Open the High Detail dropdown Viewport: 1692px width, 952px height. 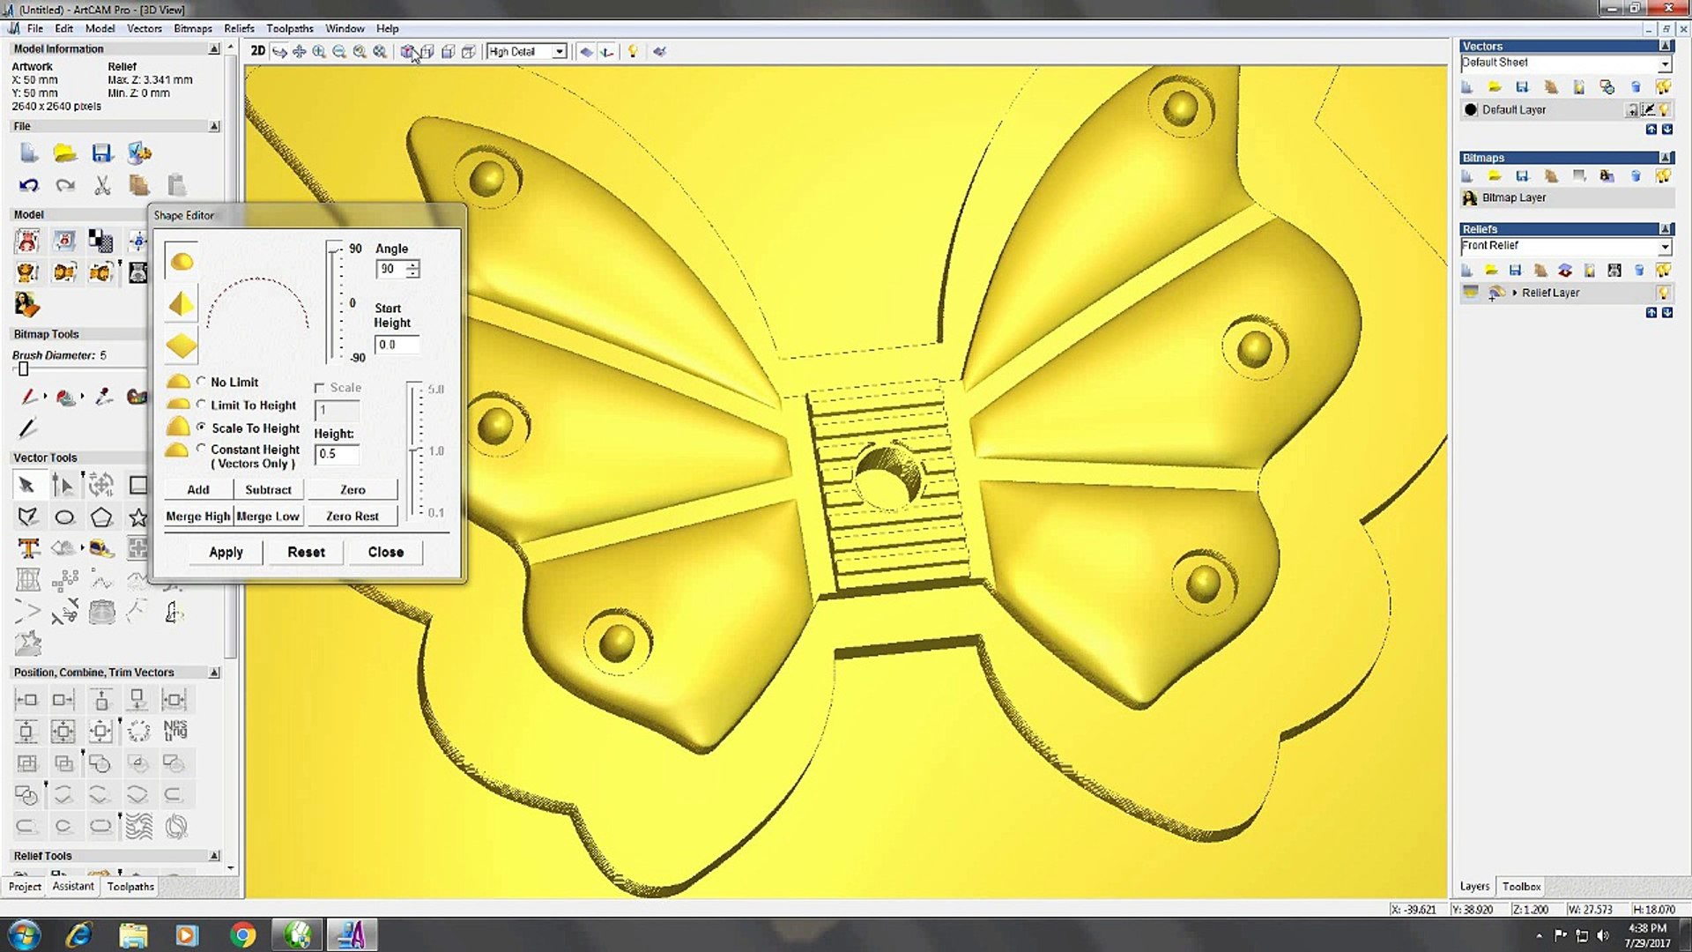point(559,52)
